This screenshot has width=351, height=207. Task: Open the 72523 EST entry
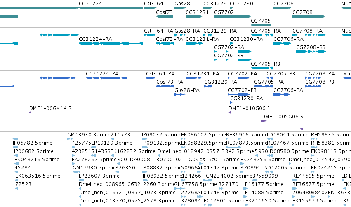23,184
